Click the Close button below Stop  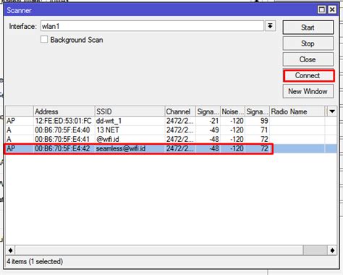click(308, 59)
